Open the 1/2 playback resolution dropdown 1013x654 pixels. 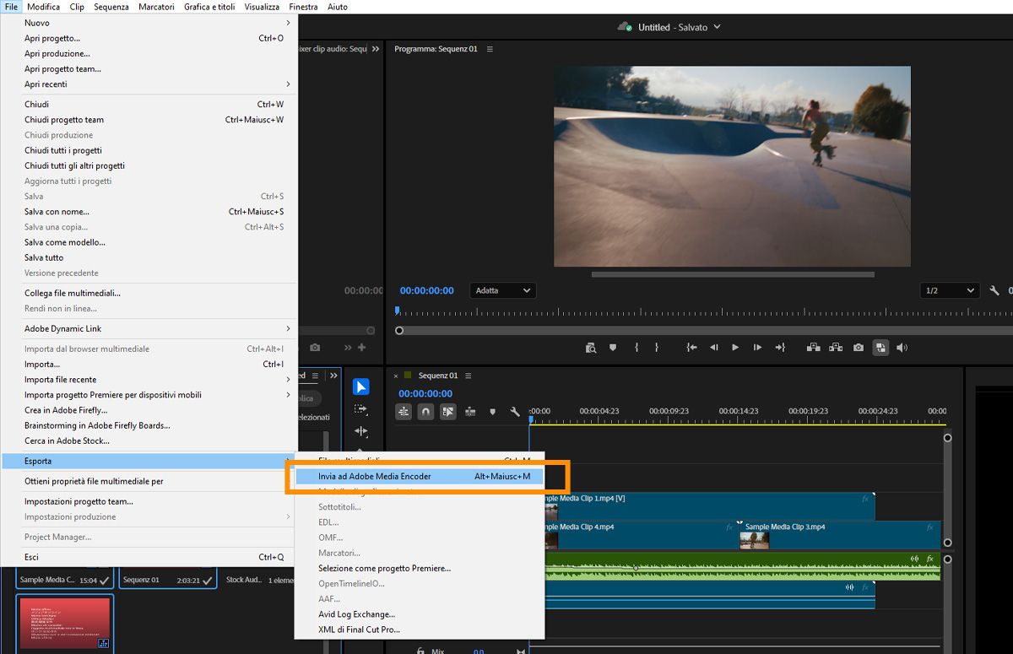click(950, 290)
